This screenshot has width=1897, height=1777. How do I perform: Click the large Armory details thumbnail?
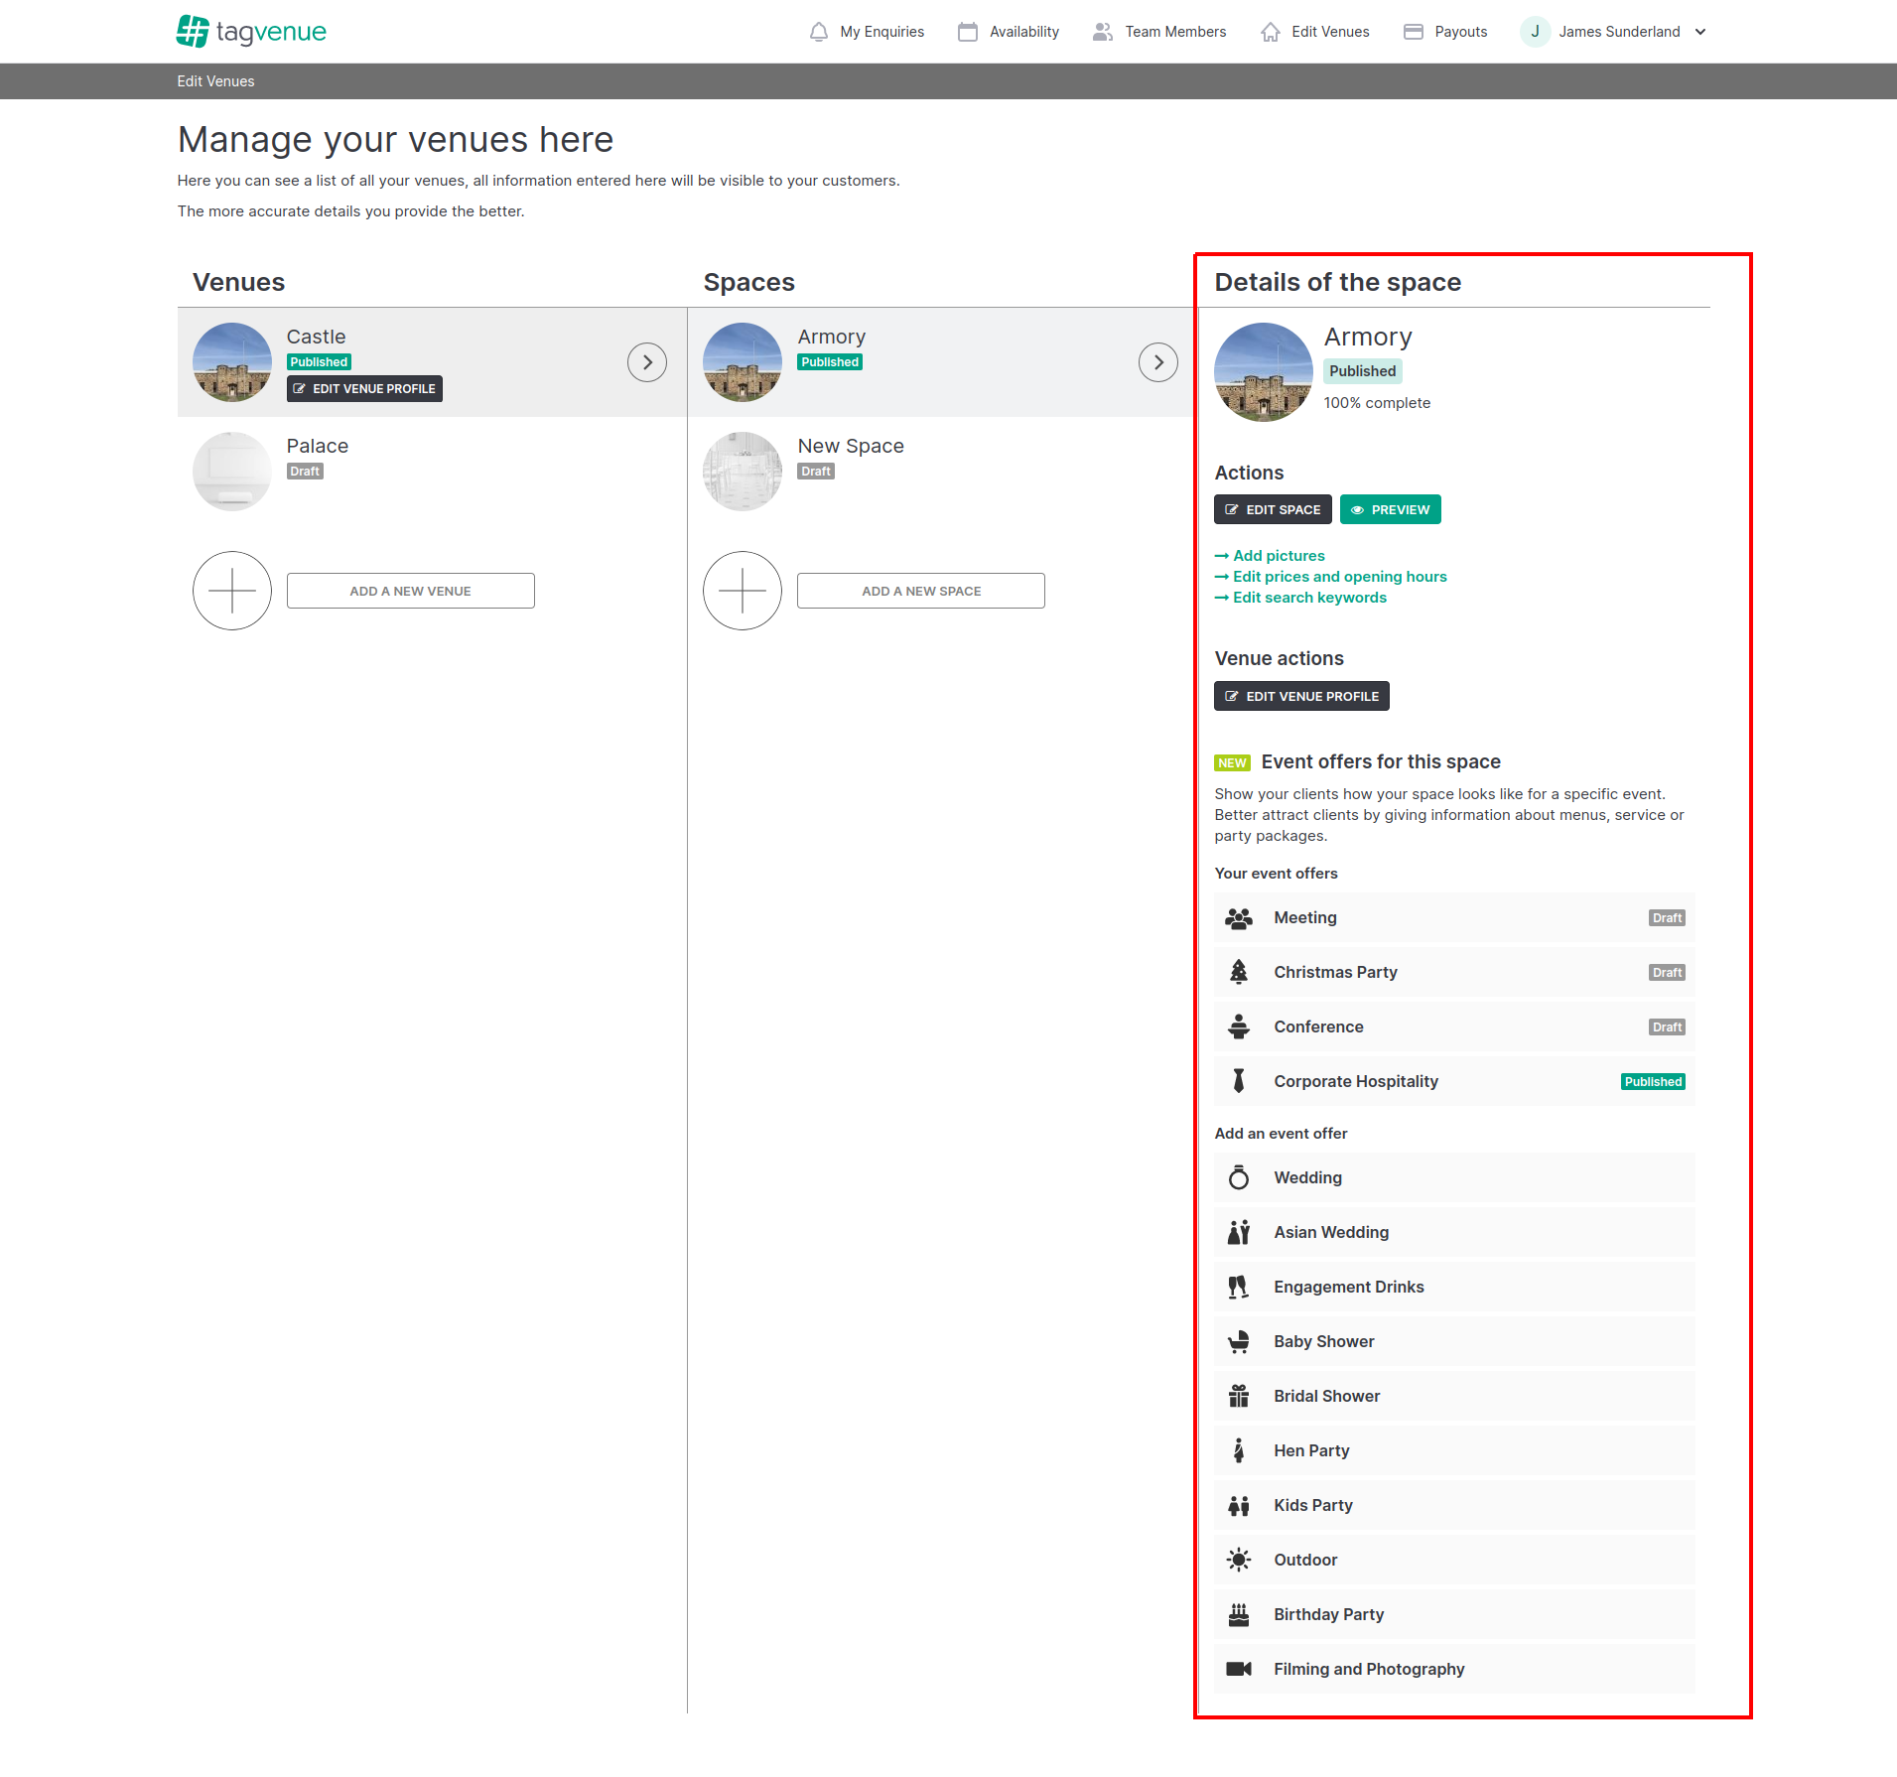(1264, 372)
